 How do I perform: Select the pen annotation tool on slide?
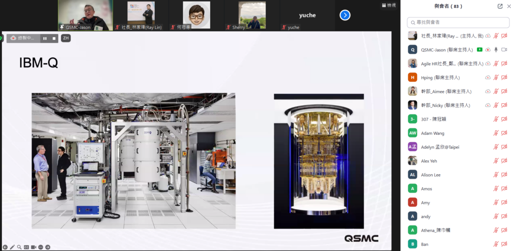[12, 247]
